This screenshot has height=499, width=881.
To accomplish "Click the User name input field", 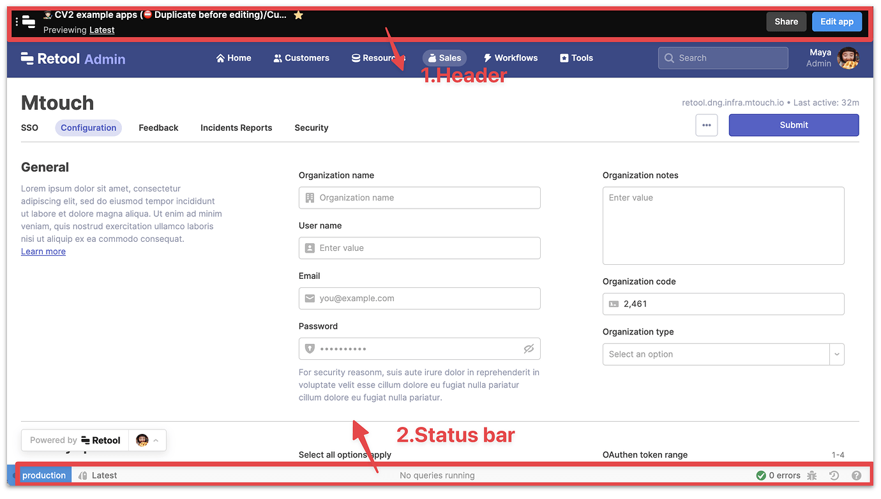I will (x=419, y=248).
